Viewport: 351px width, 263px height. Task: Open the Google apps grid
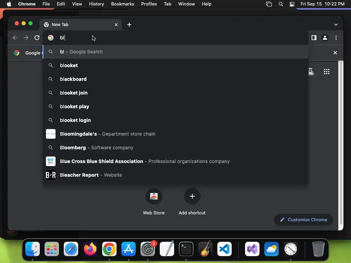(x=327, y=72)
